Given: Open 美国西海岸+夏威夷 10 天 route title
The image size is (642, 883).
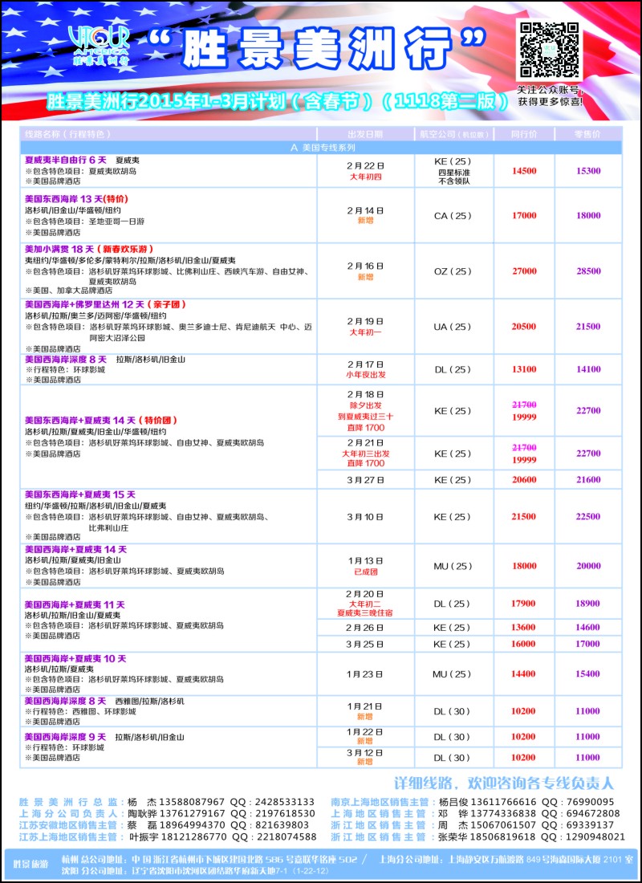Looking at the screenshot, I should pyautogui.click(x=75, y=657).
